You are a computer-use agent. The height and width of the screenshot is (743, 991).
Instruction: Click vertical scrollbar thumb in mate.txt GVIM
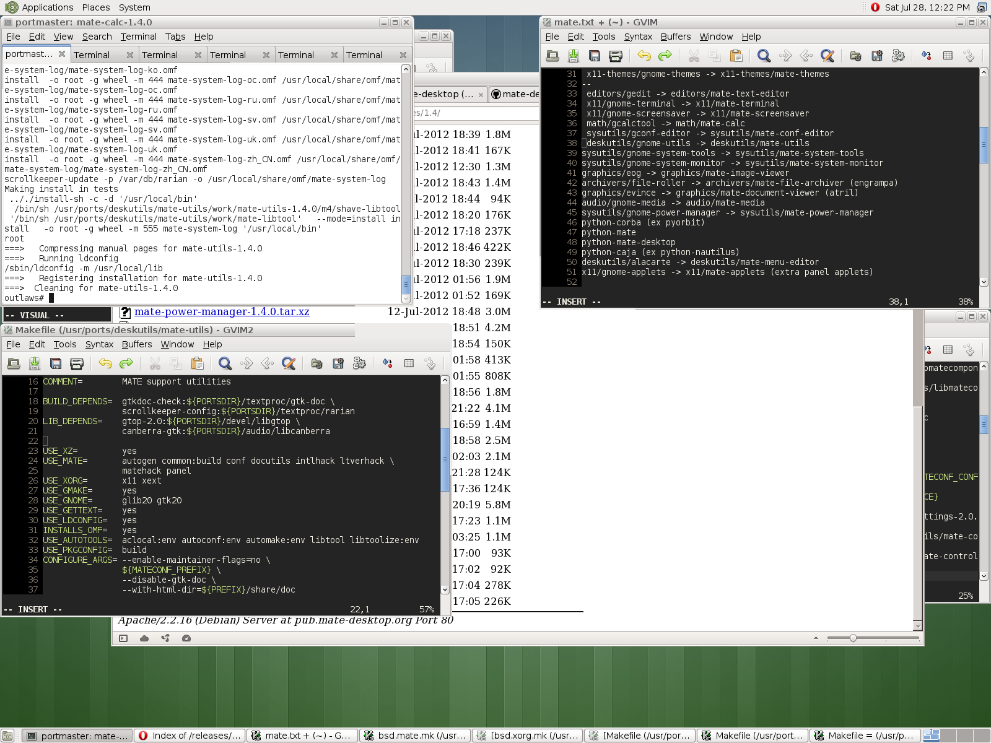984,145
